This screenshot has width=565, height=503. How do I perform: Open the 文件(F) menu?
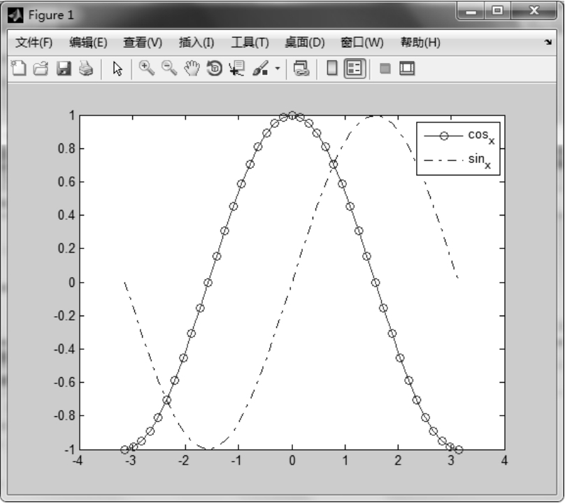click(34, 43)
